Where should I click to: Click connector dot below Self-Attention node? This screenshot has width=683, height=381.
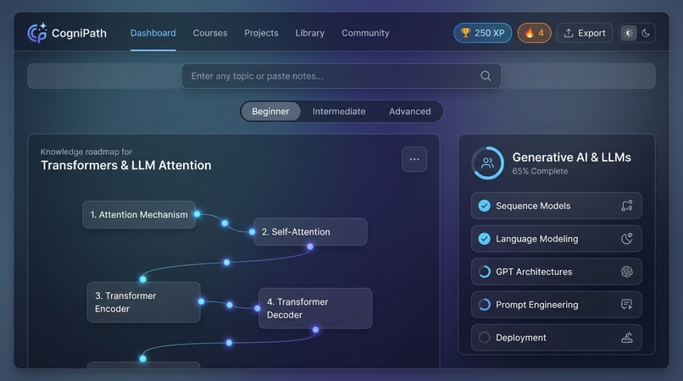tap(310, 246)
